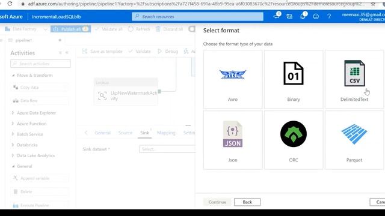Viewport: 385px width, 216px height.
Task: Click the tabs scroll-left chevron
Action: coord(85,133)
